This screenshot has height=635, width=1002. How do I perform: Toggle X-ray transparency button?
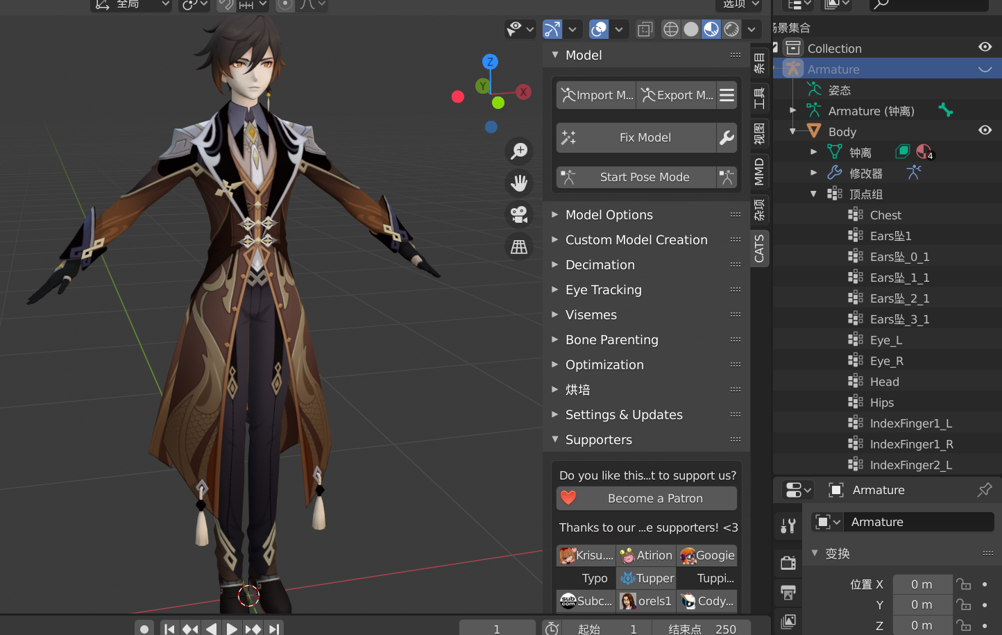coord(645,29)
